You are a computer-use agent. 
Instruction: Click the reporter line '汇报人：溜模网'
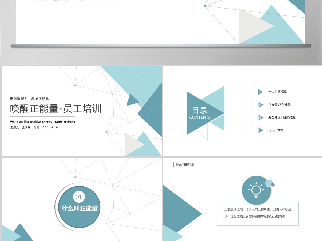(20, 127)
